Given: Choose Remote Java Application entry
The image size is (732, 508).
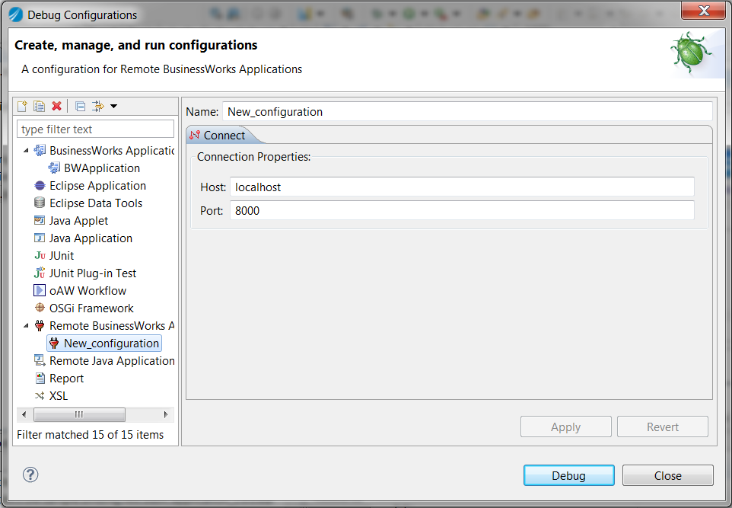Looking at the screenshot, I should pyautogui.click(x=112, y=361).
